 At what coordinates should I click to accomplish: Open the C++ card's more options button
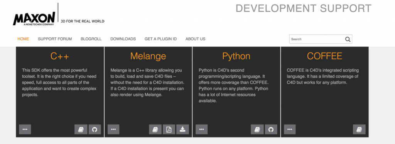click(x=25, y=129)
